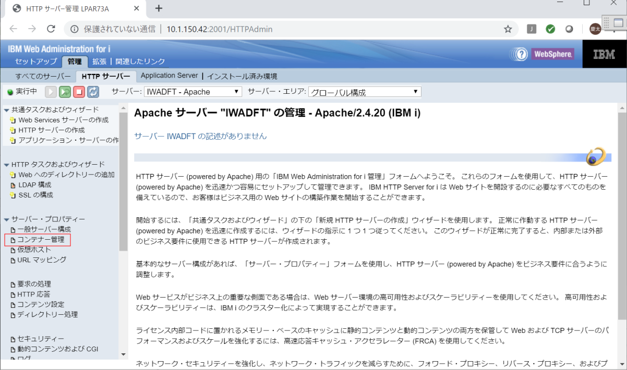The height and width of the screenshot is (370, 627).
Task: Open the help question mark icon
Action: (520, 54)
